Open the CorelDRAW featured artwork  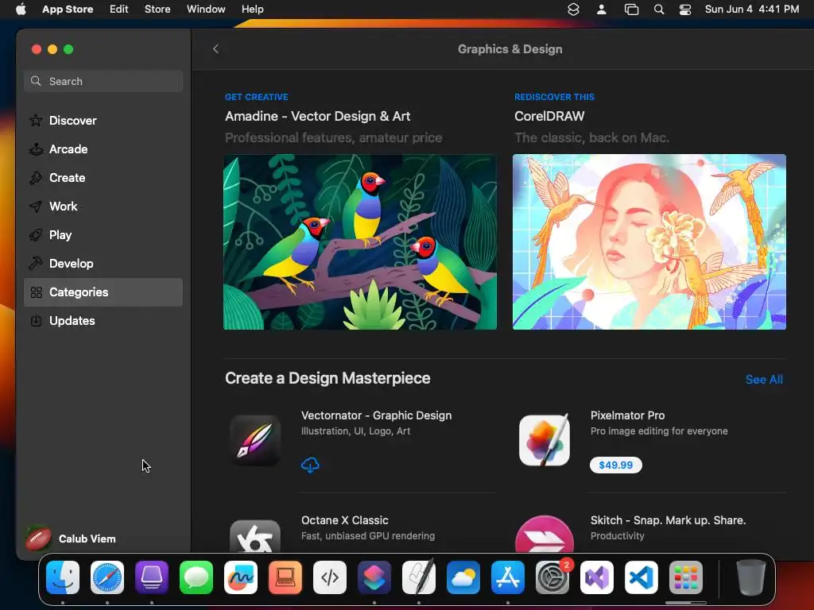click(x=649, y=241)
